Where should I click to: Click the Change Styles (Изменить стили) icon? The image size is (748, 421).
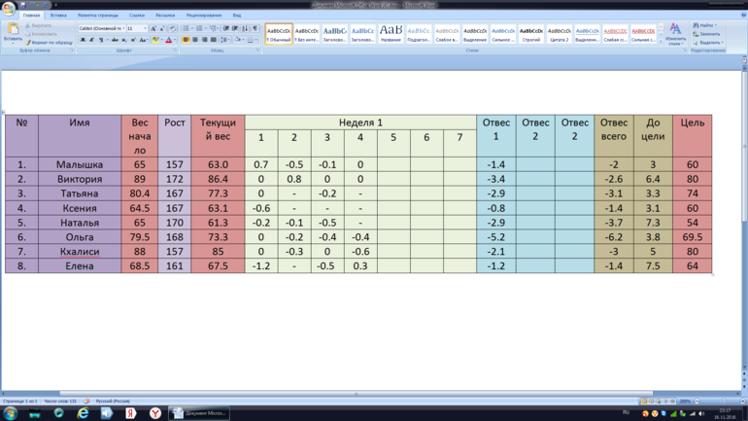coord(675,33)
